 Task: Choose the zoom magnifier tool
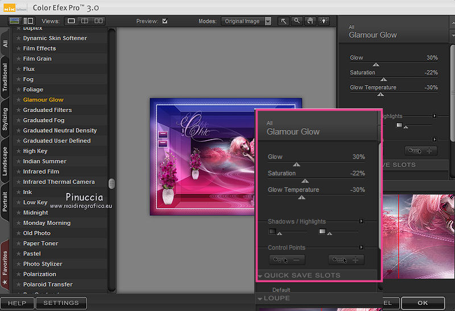[x=296, y=21]
